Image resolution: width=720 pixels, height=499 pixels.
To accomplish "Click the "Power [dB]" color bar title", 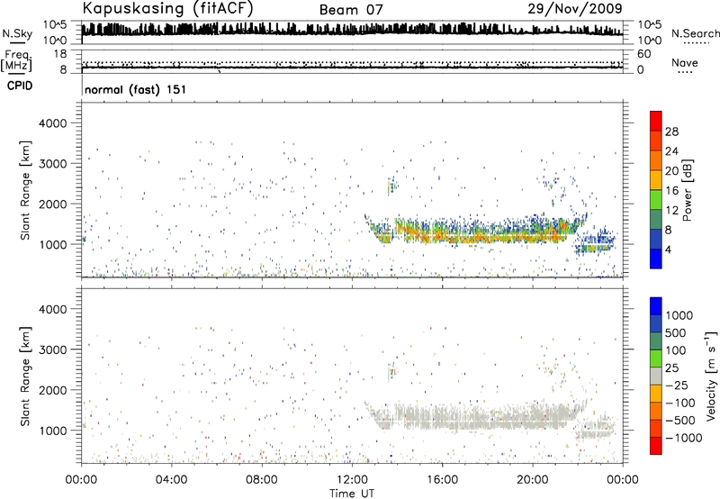I will 687,190.
